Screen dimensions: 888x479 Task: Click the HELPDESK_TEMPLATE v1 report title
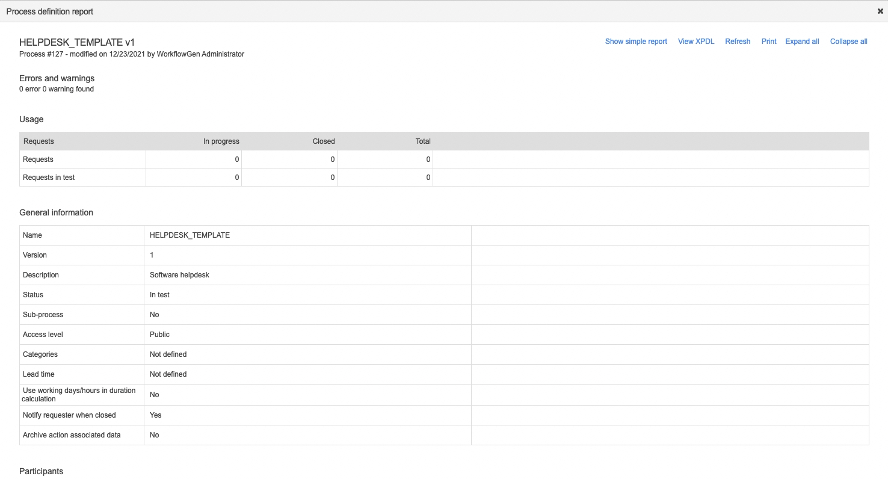point(77,42)
